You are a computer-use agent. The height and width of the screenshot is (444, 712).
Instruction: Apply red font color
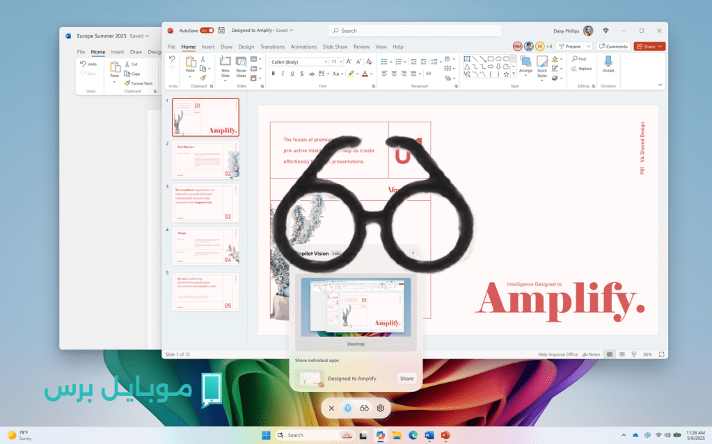(365, 74)
